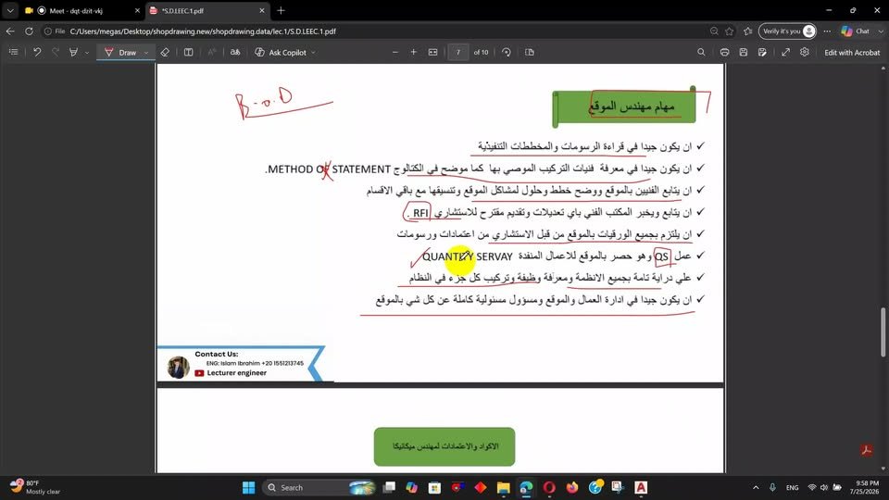Open browser Settings and more menu
889x500 pixels.
coord(827,31)
